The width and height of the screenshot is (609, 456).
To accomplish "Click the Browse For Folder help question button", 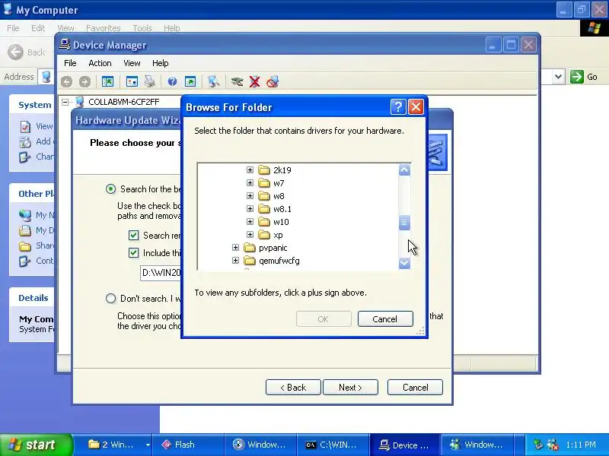I will (x=398, y=106).
